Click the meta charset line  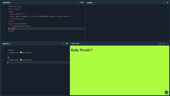(18, 14)
